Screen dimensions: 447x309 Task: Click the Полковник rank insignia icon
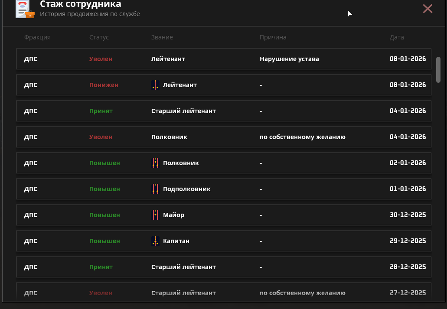click(155, 163)
